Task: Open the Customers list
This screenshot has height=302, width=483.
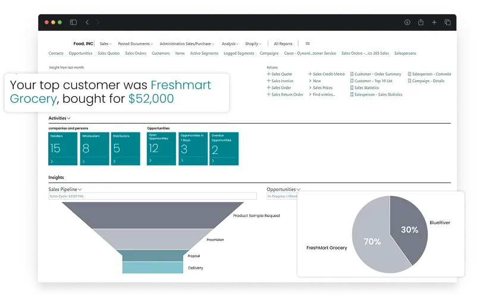Action: 161,54
